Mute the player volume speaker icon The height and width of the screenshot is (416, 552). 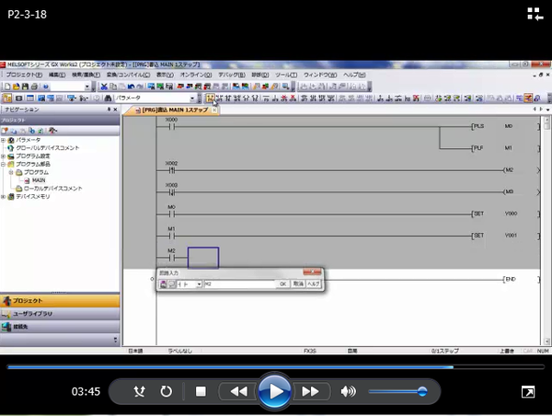tap(348, 391)
